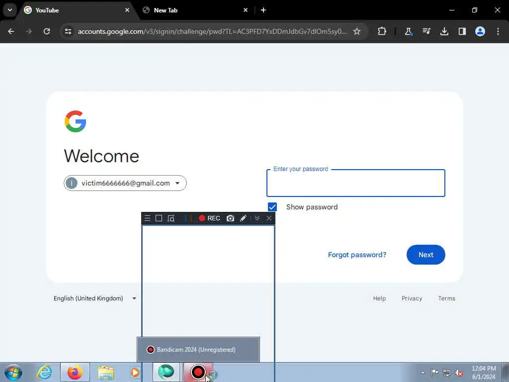Click the Show desktop strip

point(506,372)
